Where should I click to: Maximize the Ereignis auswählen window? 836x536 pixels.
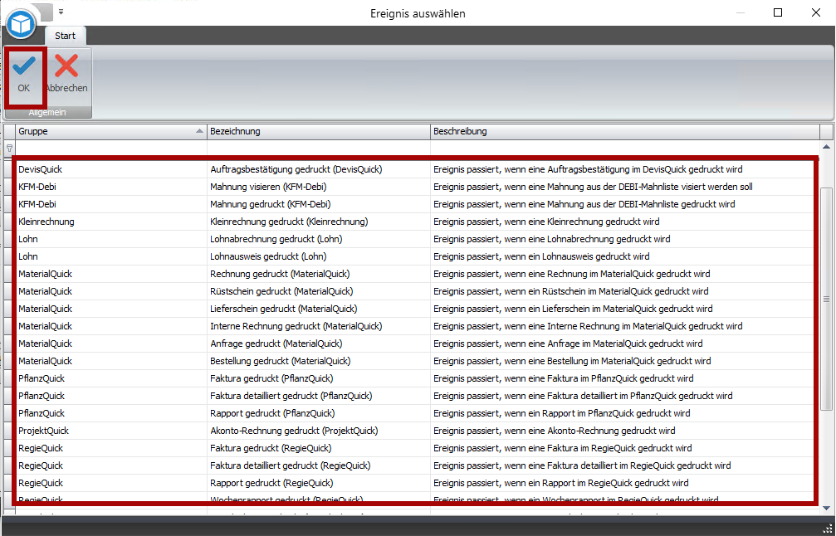click(778, 12)
